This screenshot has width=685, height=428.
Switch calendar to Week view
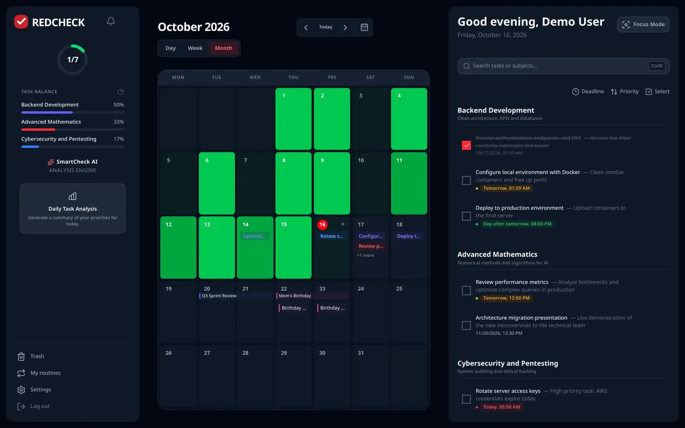point(195,48)
